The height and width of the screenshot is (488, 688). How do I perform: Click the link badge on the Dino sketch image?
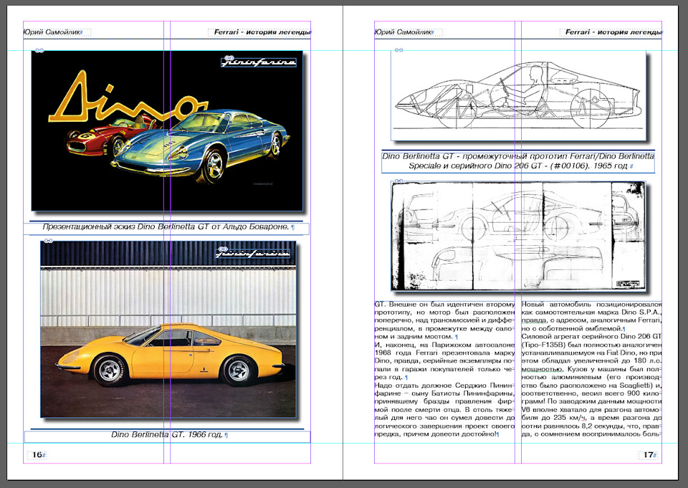click(x=39, y=50)
